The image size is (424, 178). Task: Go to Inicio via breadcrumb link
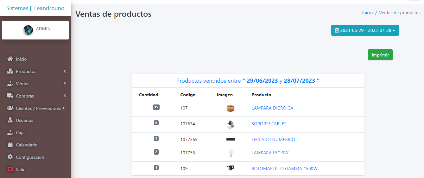click(x=367, y=13)
